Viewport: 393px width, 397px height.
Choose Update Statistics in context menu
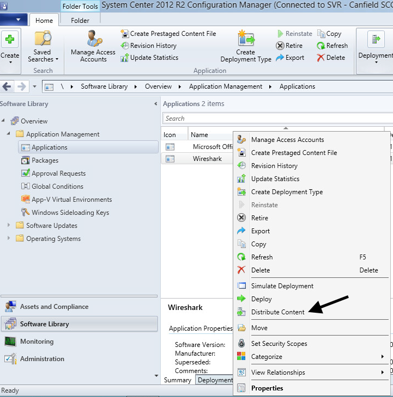312,179
